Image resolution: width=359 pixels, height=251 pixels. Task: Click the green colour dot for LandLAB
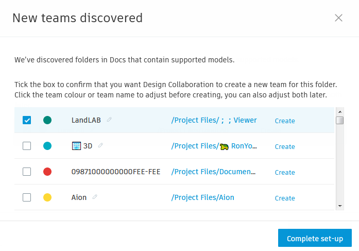coord(47,120)
